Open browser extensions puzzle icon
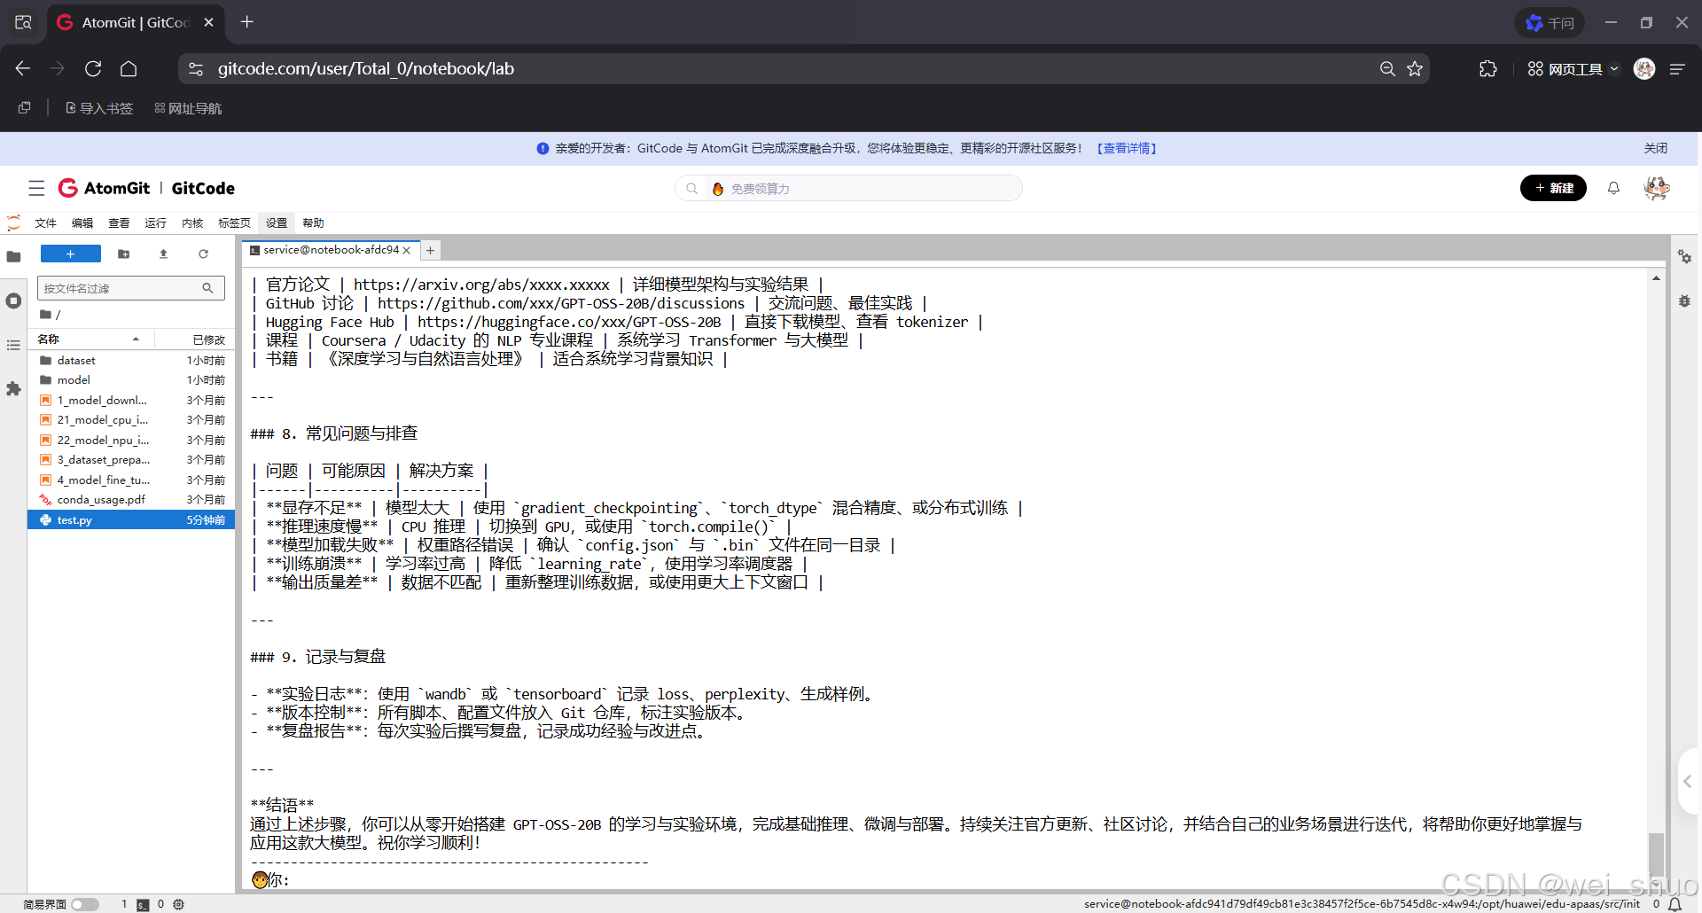 point(1488,68)
